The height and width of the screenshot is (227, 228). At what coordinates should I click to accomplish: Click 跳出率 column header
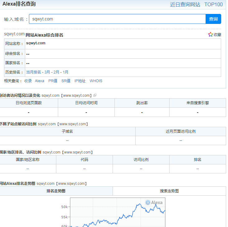(142, 103)
